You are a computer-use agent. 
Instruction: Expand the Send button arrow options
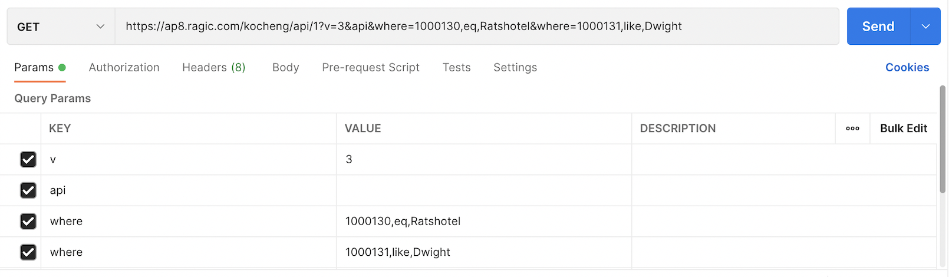point(925,27)
